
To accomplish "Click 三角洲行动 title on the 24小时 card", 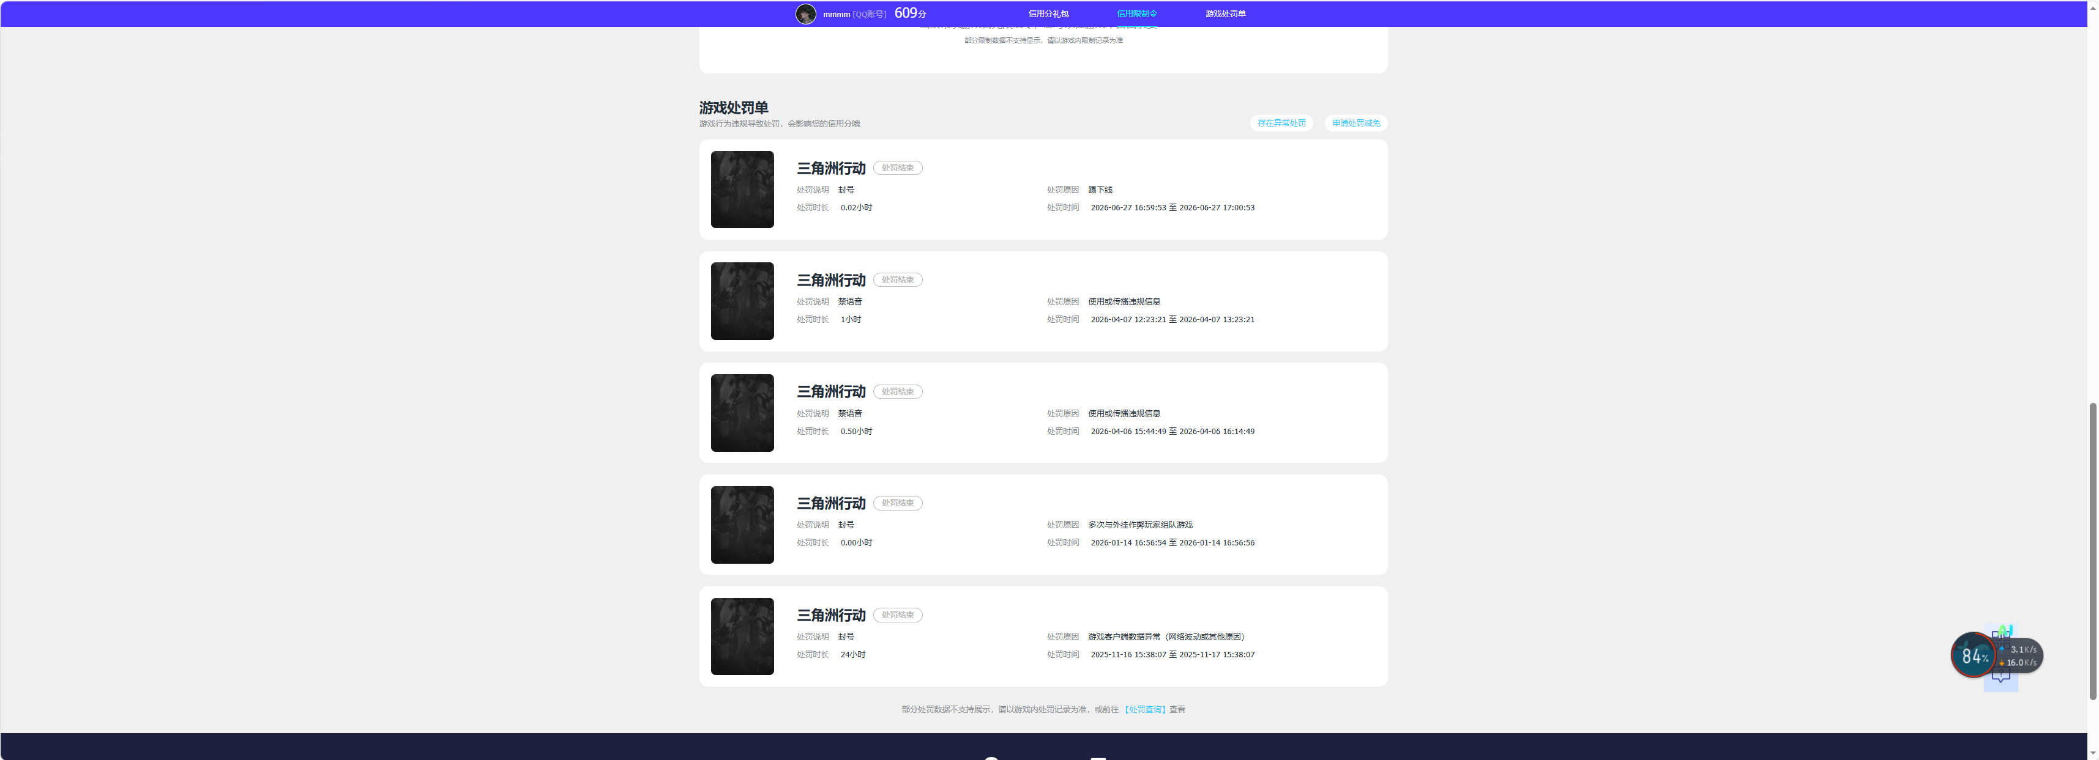I will [831, 615].
